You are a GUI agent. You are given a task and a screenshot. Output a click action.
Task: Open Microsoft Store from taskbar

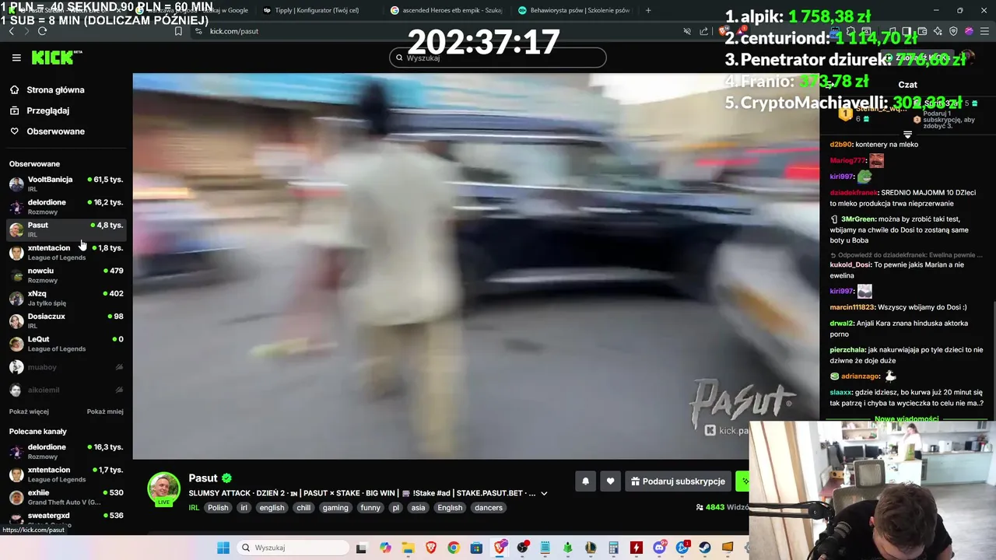(x=476, y=548)
